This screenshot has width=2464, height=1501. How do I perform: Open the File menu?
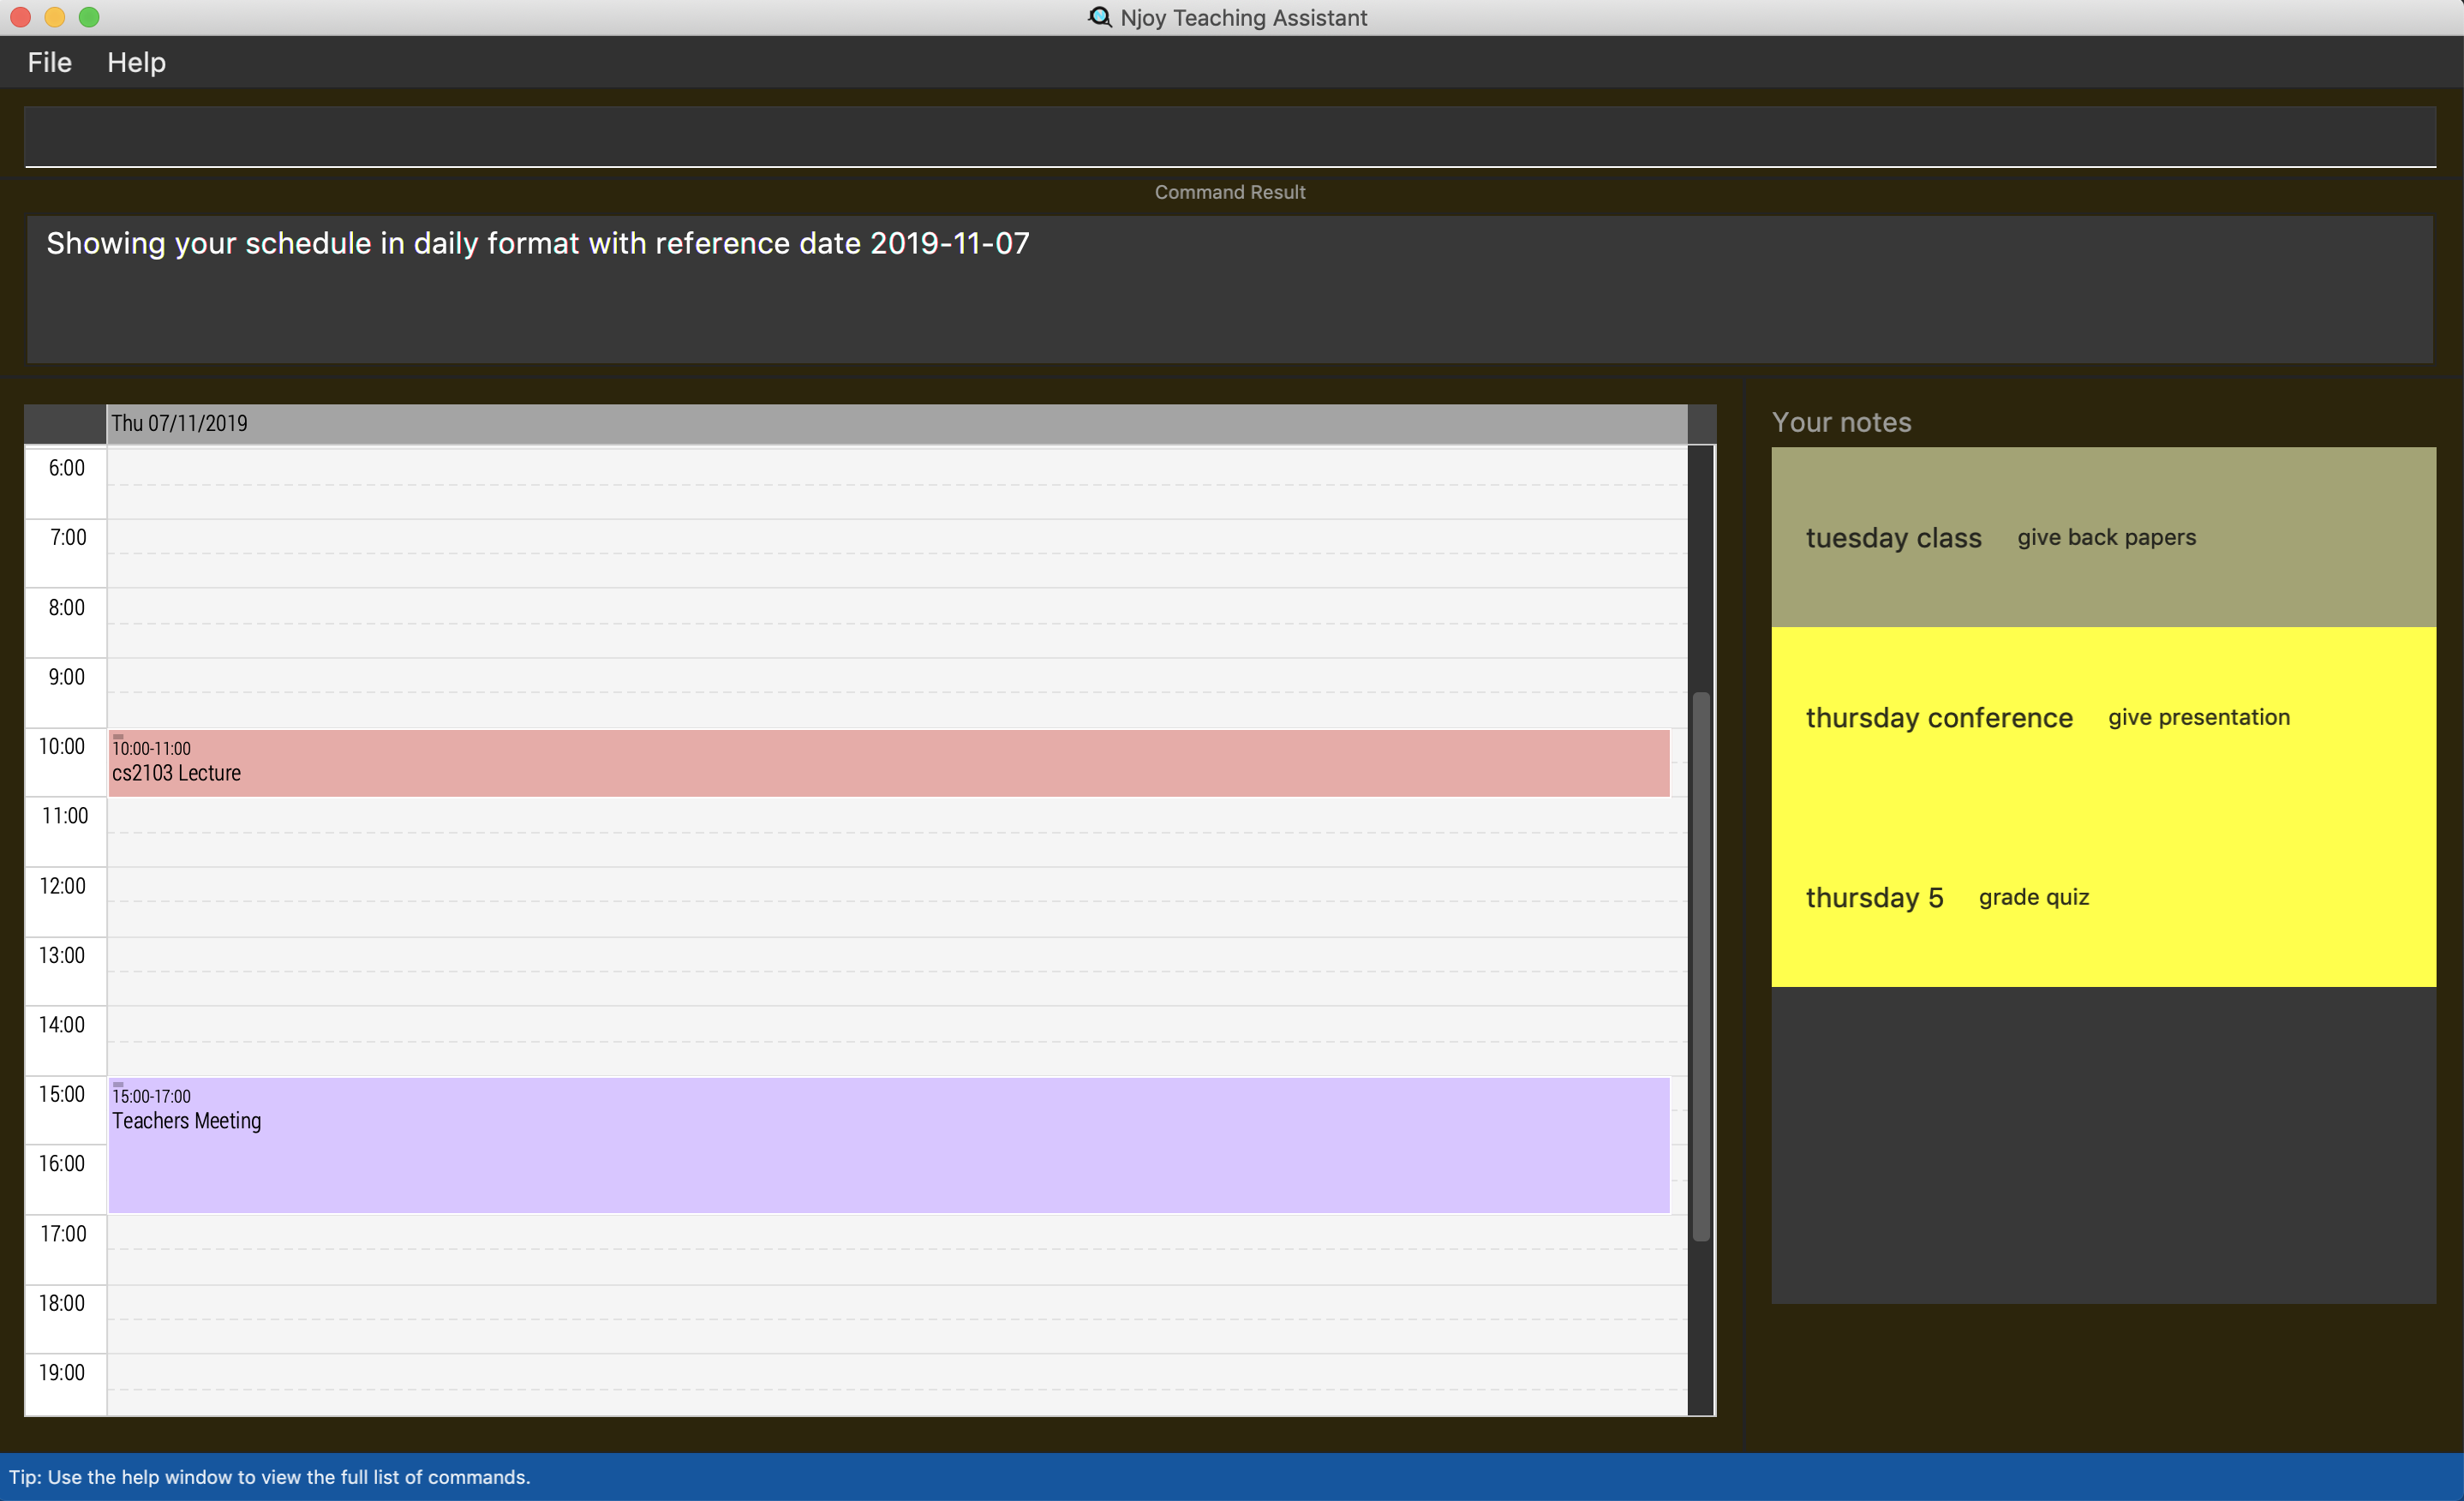point(49,62)
